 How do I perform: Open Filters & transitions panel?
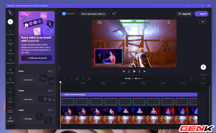(x=10, y=109)
